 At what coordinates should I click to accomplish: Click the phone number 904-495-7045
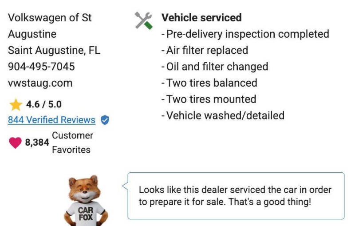click(x=41, y=67)
